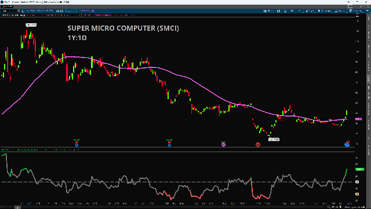
Task: Click the low price bubble beneath the lowest candle
Action: point(274,139)
